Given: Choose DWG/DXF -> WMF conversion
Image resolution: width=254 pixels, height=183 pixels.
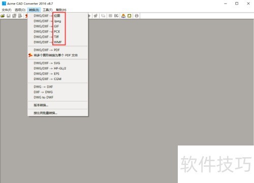Looking at the screenshot, I should (x=58, y=42).
